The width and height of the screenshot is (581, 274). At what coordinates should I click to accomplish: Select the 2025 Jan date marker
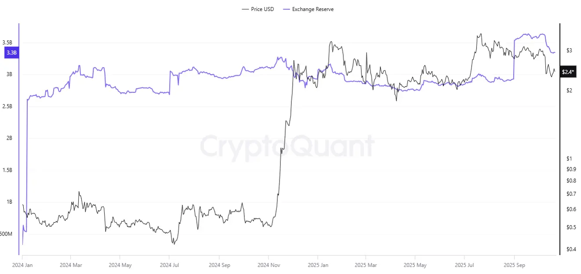pyautogui.click(x=319, y=265)
